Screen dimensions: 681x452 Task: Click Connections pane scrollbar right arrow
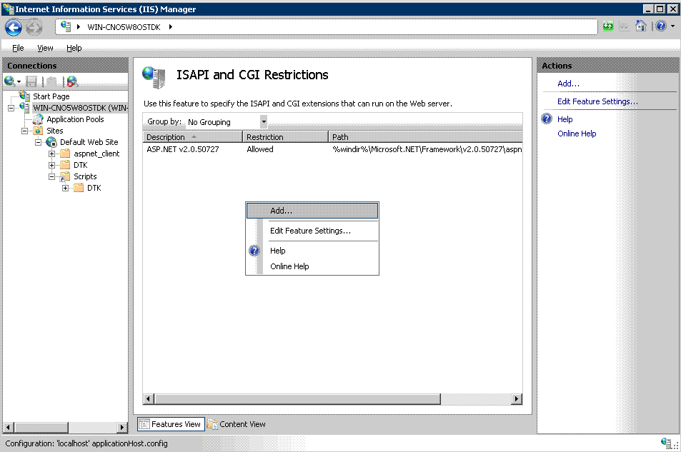pyautogui.click(x=122, y=427)
